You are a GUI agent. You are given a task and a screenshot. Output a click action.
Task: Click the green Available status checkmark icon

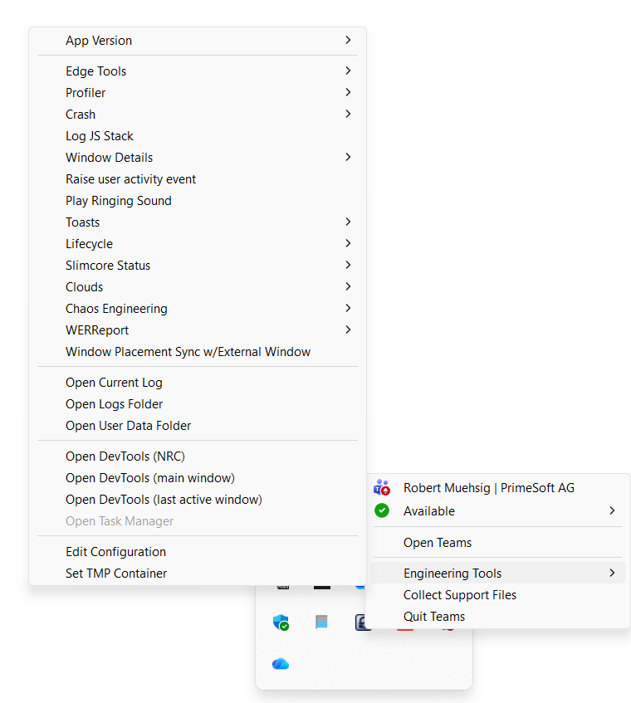coord(382,511)
